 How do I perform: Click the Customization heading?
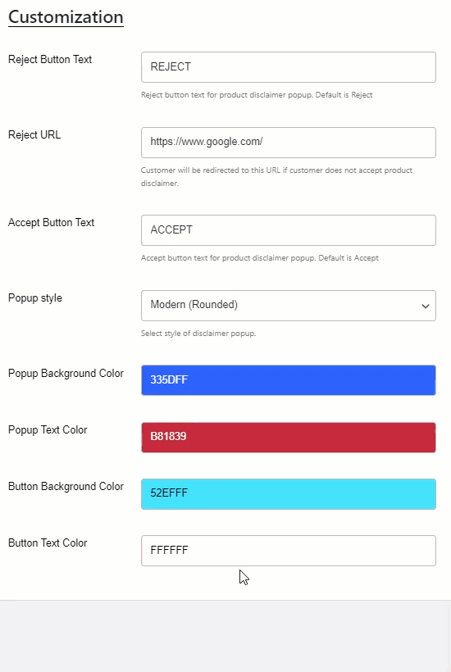click(66, 17)
